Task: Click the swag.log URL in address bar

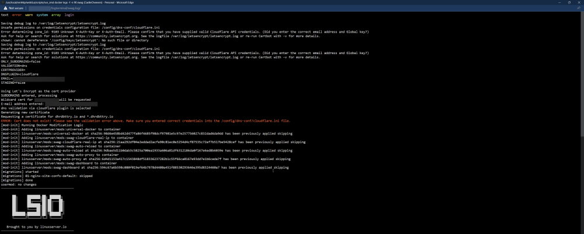Action: point(54,8)
